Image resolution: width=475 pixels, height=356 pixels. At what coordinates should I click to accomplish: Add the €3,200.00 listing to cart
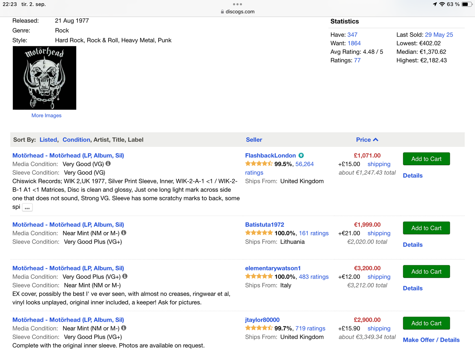pos(427,272)
